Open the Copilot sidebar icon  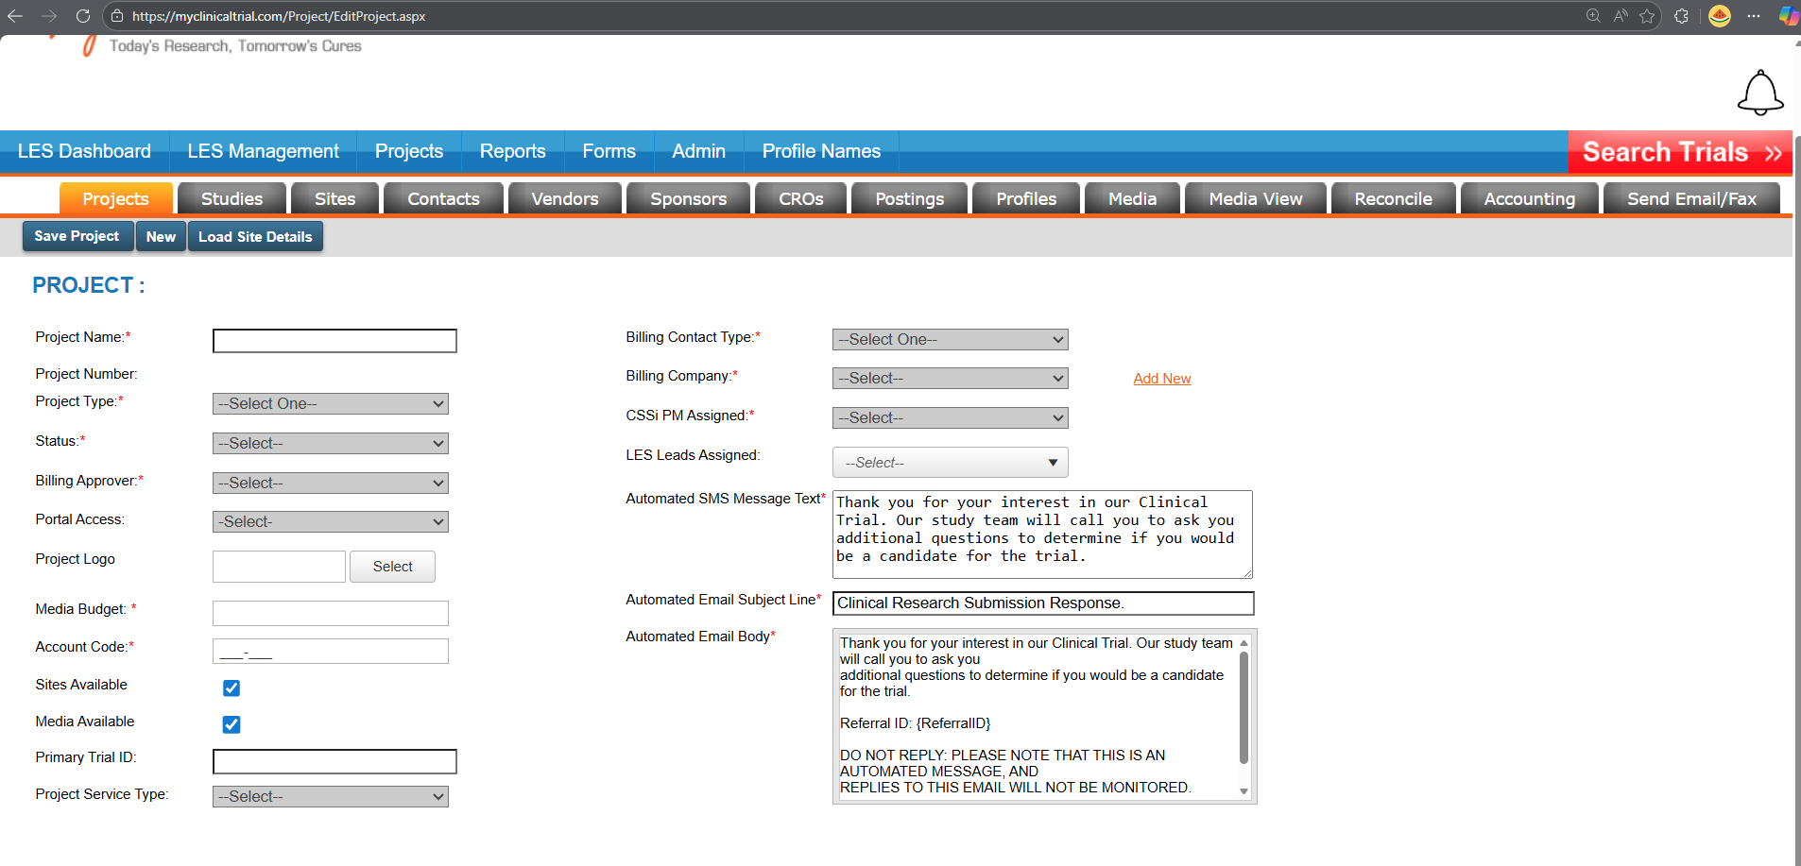1788,16
